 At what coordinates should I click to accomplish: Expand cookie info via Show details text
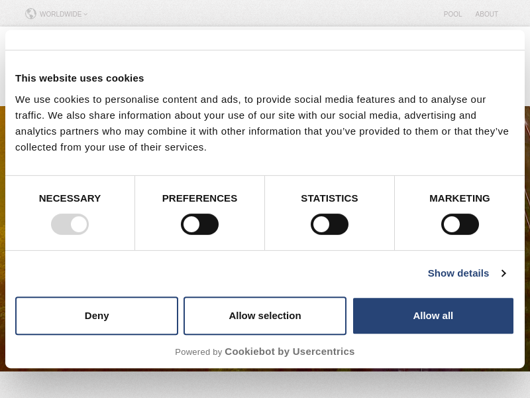[x=458, y=273]
